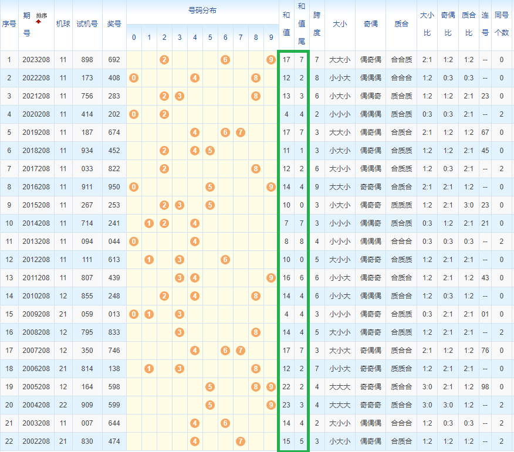Image resolution: width=514 pixels, height=452 pixels.
Task: Click orange ball 1 in row 2014208
Action: click(149, 223)
